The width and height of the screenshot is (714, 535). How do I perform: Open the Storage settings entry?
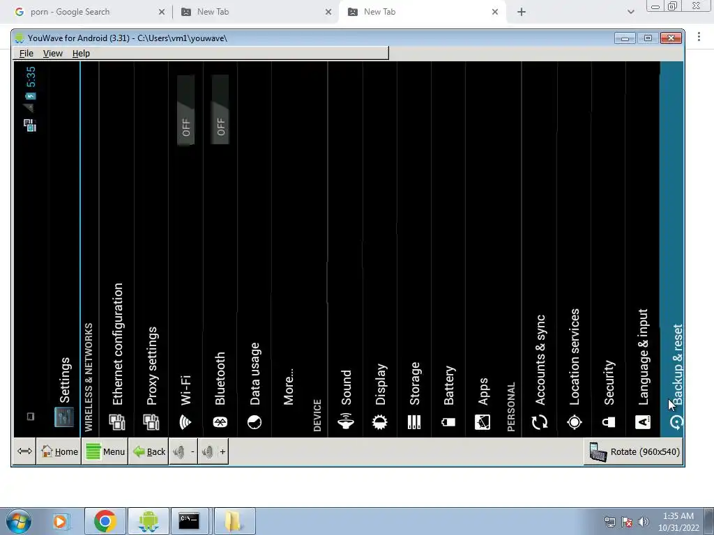pyautogui.click(x=414, y=249)
